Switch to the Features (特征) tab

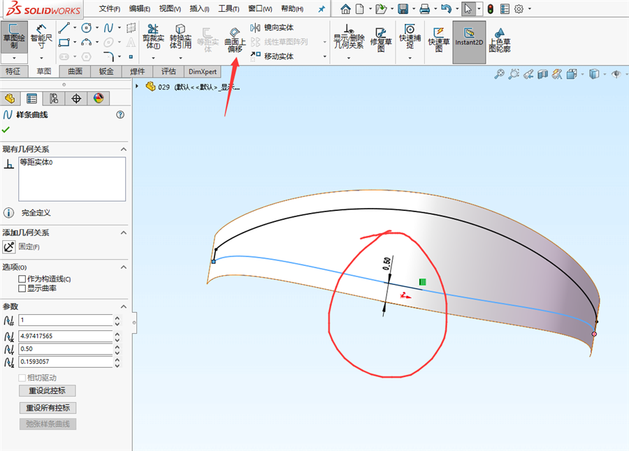pos(13,71)
